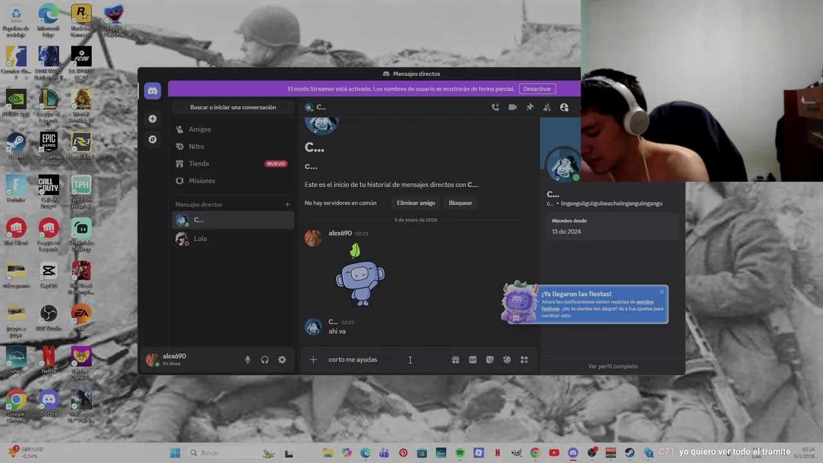Open NVIDIA app desktop shortcut

pos(16,104)
